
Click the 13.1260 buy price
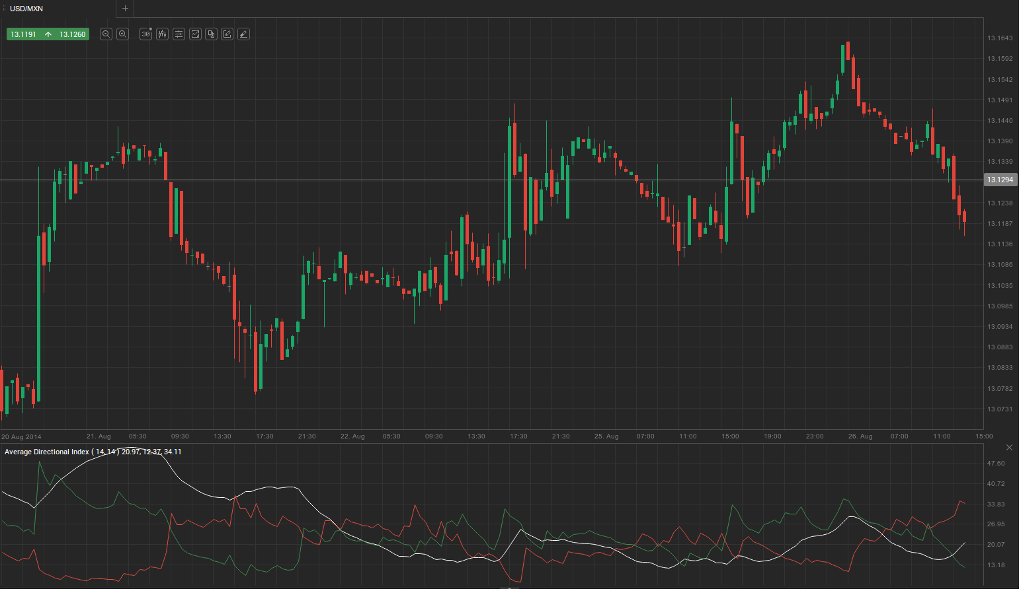(x=72, y=34)
